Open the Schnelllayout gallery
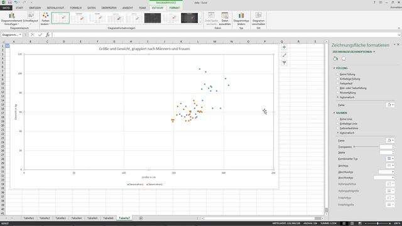Image resolution: width=402 pixels, height=226 pixels. [31, 18]
